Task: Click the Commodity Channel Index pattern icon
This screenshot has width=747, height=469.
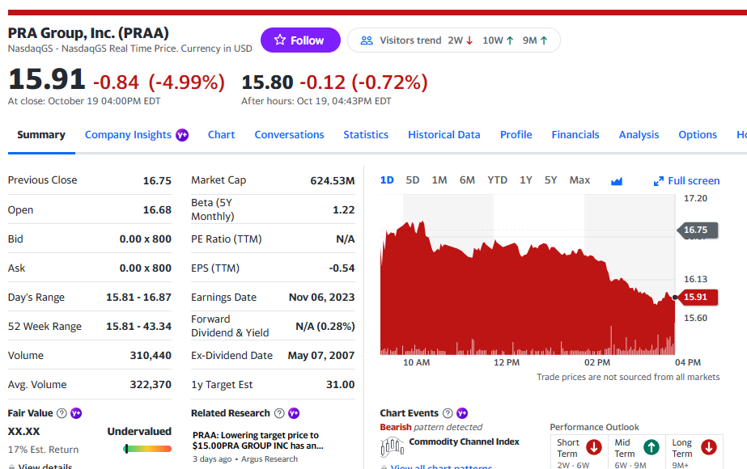Action: click(392, 446)
